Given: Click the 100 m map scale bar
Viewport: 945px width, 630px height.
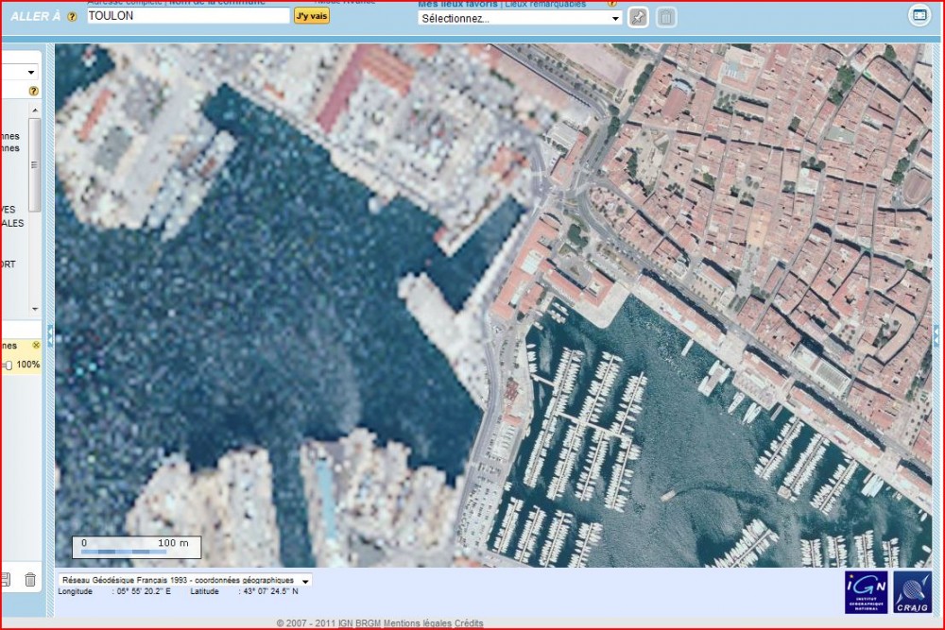Looking at the screenshot, I should pyautogui.click(x=136, y=547).
